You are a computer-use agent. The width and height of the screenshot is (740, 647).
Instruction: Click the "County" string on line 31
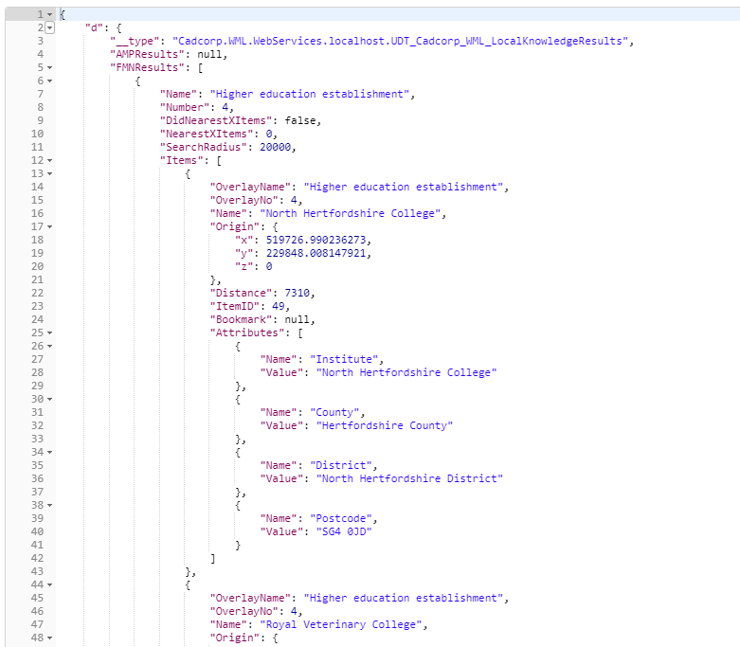pyautogui.click(x=334, y=412)
